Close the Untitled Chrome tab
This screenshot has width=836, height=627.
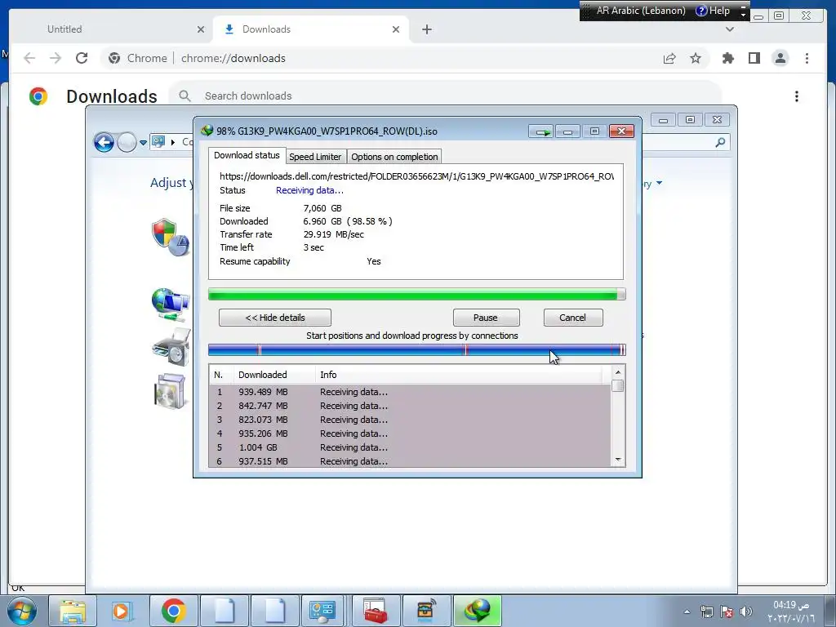(201, 30)
